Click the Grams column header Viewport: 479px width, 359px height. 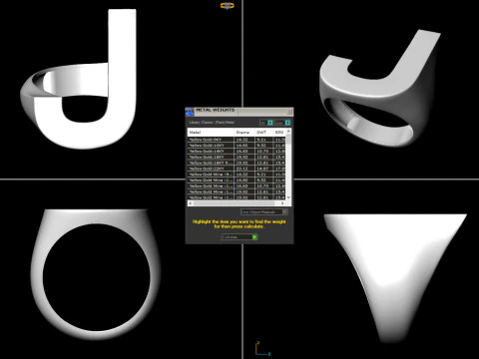tap(244, 133)
